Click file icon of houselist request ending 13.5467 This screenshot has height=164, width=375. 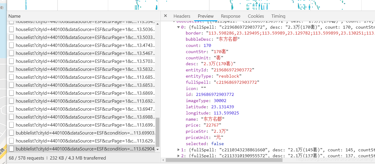pos(11,53)
